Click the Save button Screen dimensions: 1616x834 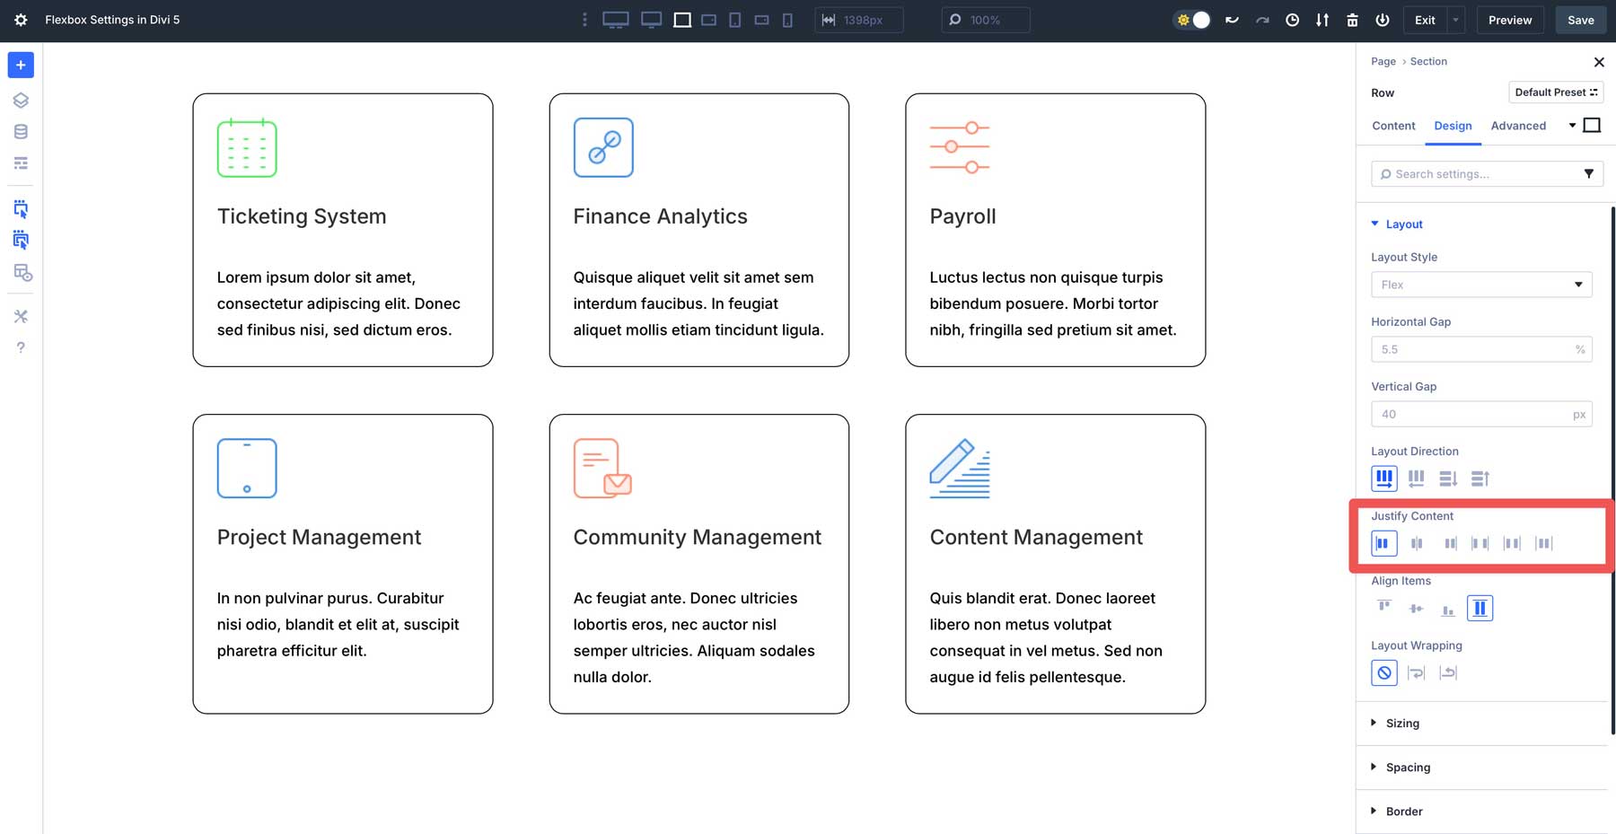click(1580, 20)
